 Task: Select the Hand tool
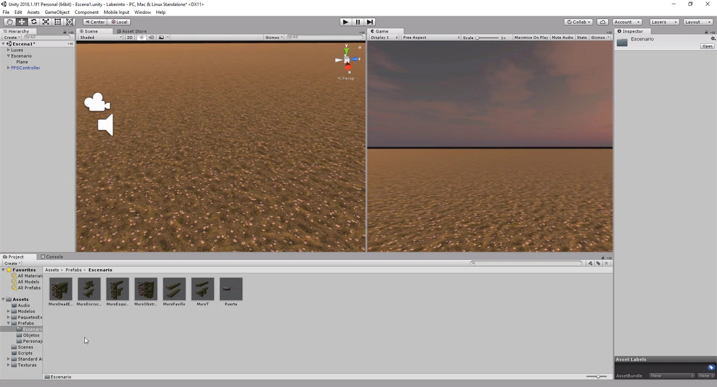(x=9, y=22)
